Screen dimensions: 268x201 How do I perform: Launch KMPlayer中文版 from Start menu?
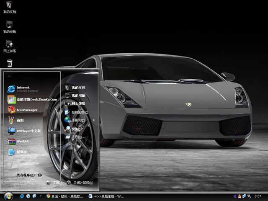[x=24, y=131]
